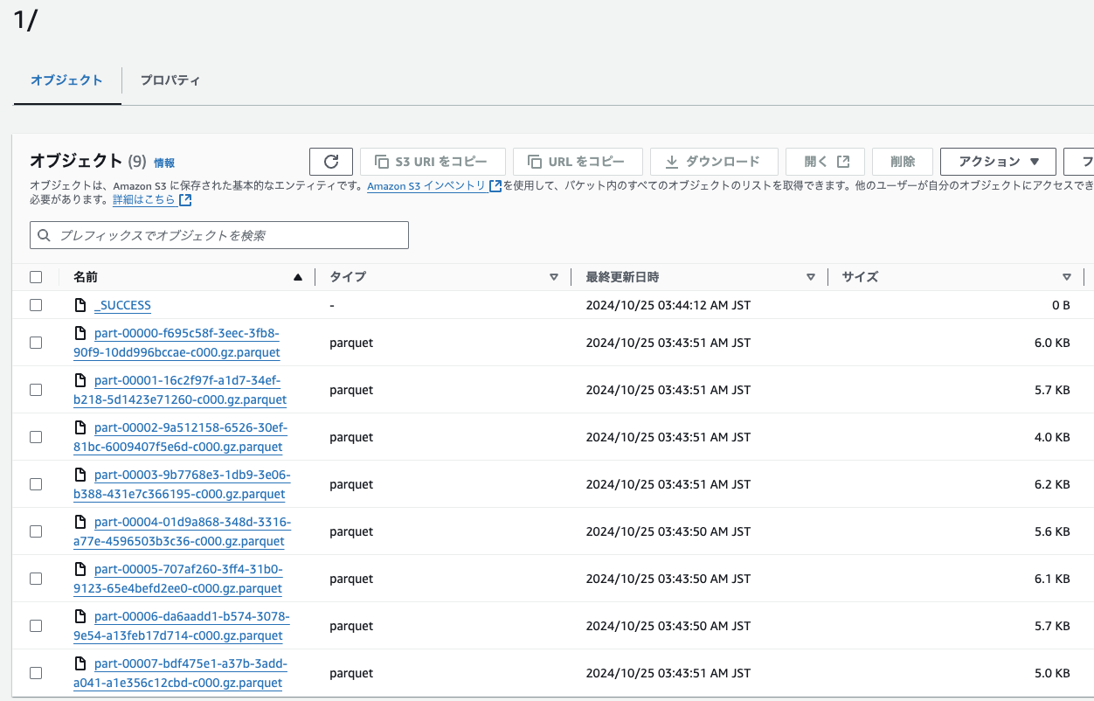Select the オブジェクト tab
The height and width of the screenshot is (701, 1094).
click(66, 80)
